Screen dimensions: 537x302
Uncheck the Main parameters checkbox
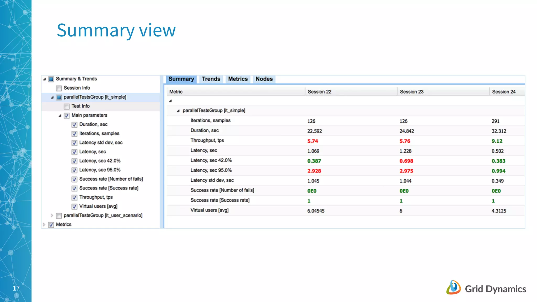67,116
